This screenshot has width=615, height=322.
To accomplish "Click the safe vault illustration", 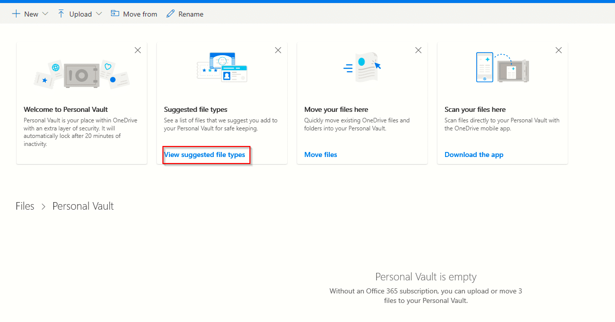I will click(x=82, y=74).
